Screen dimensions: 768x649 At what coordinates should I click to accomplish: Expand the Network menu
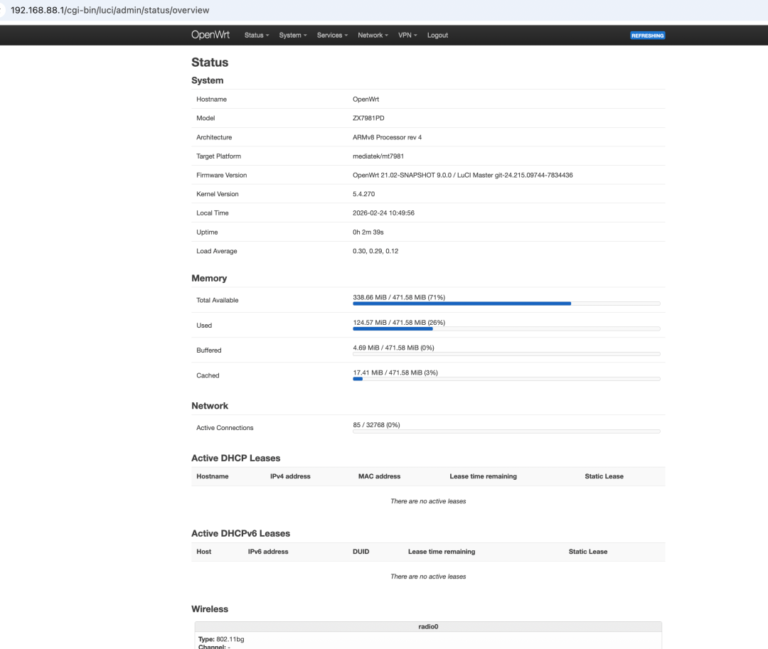click(x=373, y=35)
